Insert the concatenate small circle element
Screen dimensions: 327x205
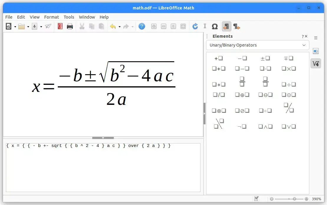tap(265, 111)
